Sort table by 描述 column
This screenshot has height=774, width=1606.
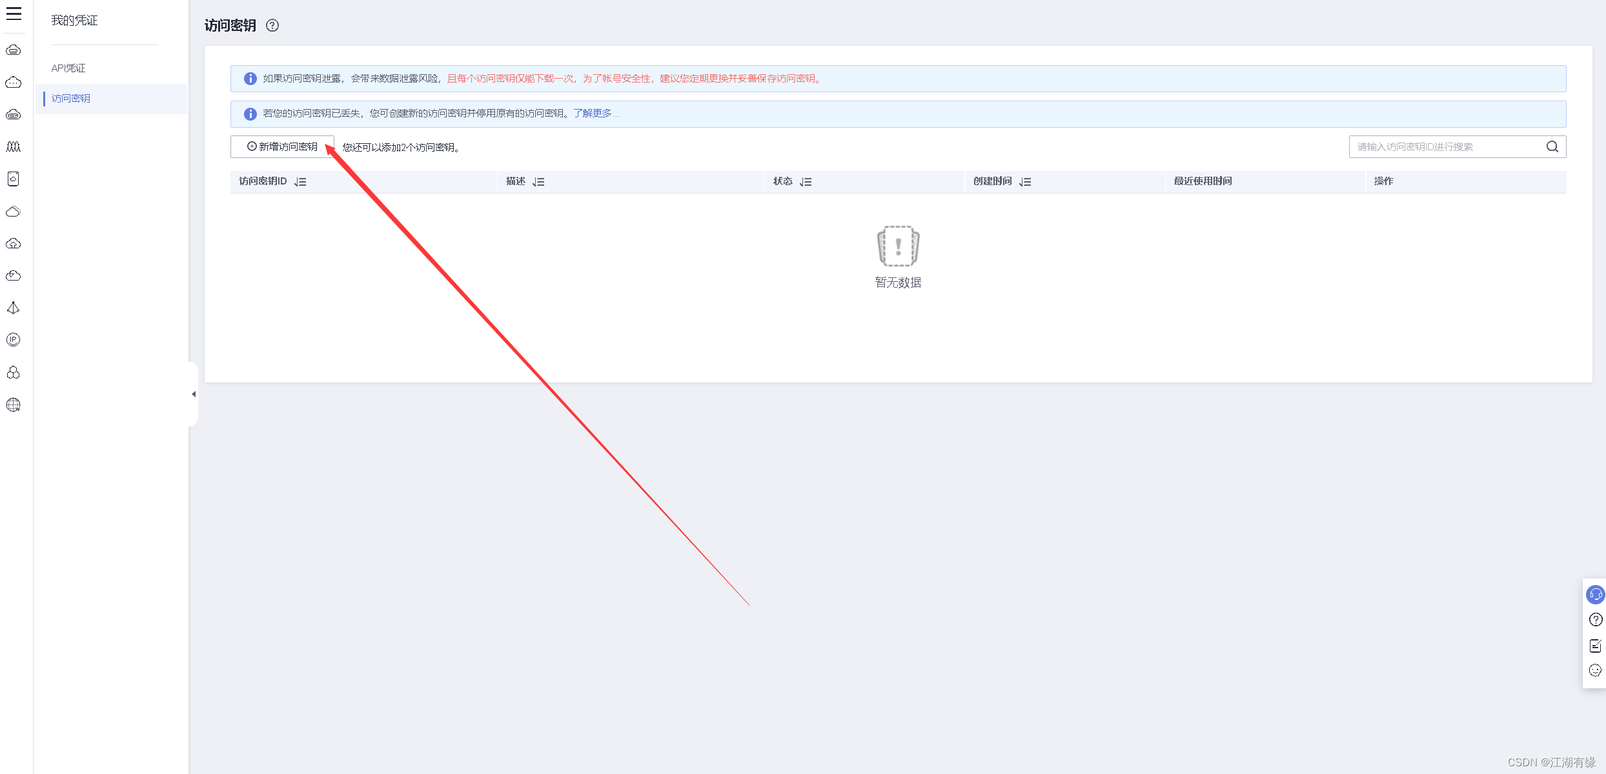point(538,182)
